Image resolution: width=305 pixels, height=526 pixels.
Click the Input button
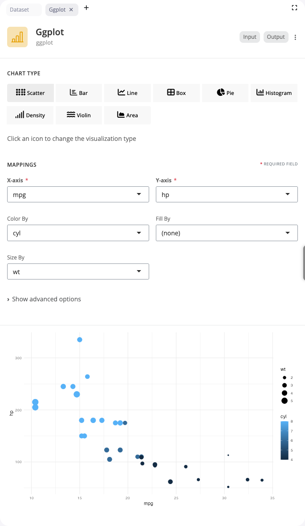click(249, 37)
